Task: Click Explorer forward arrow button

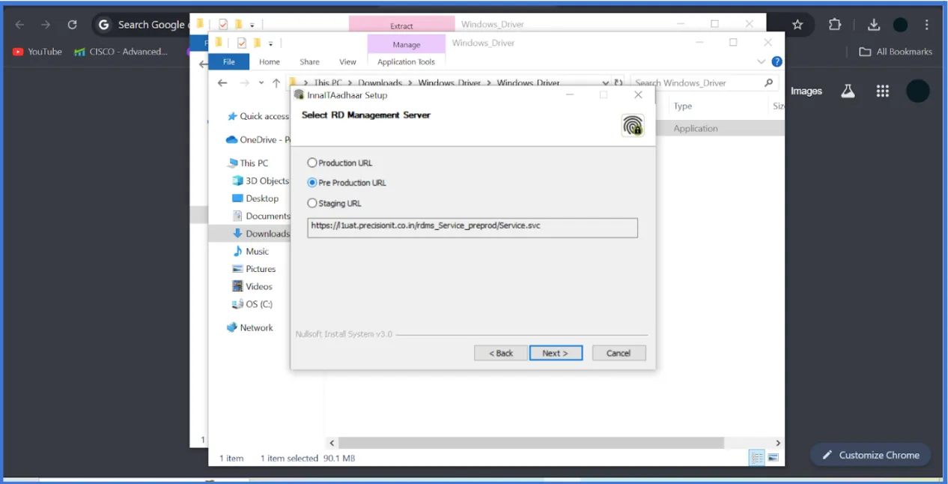Action: pos(244,82)
